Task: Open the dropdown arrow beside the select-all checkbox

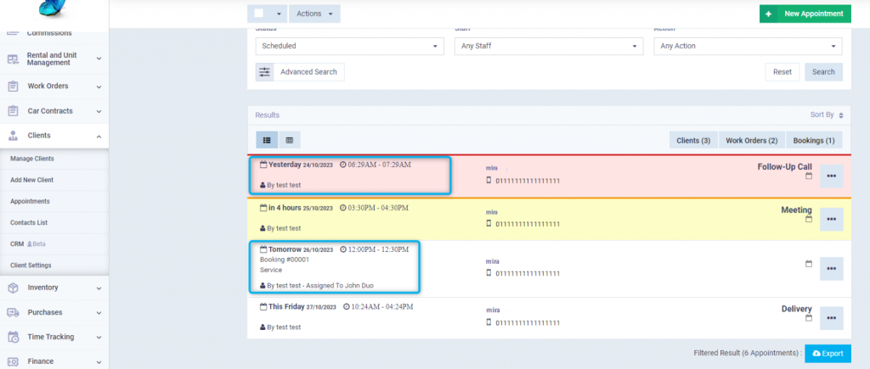Action: click(279, 14)
